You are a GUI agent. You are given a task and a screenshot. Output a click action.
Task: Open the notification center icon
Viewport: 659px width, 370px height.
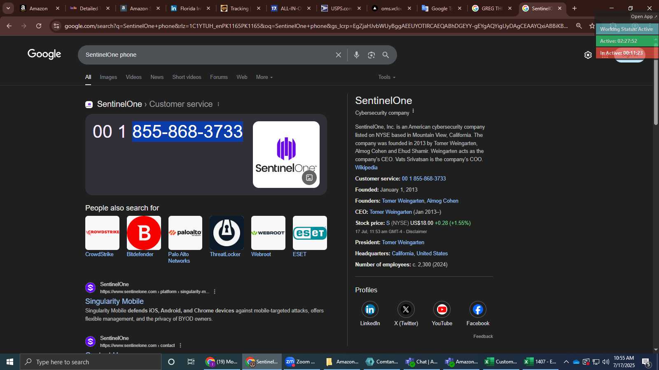(x=646, y=362)
